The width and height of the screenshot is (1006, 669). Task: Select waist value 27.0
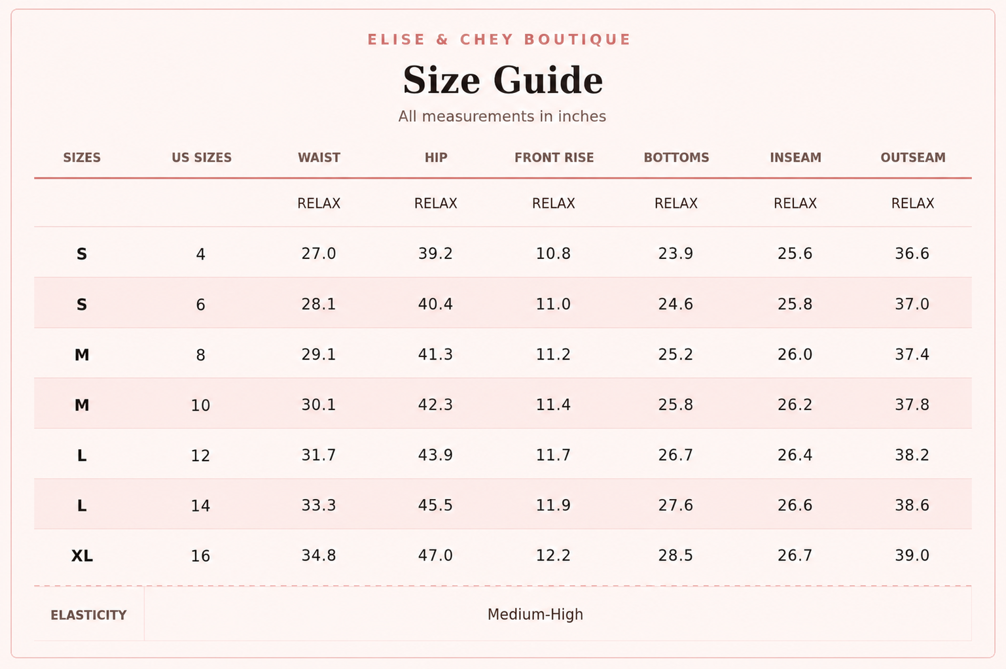tap(319, 254)
